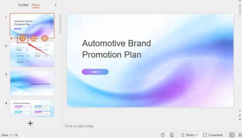Click the play slideshow button under slide 1

[x=11, y=38]
